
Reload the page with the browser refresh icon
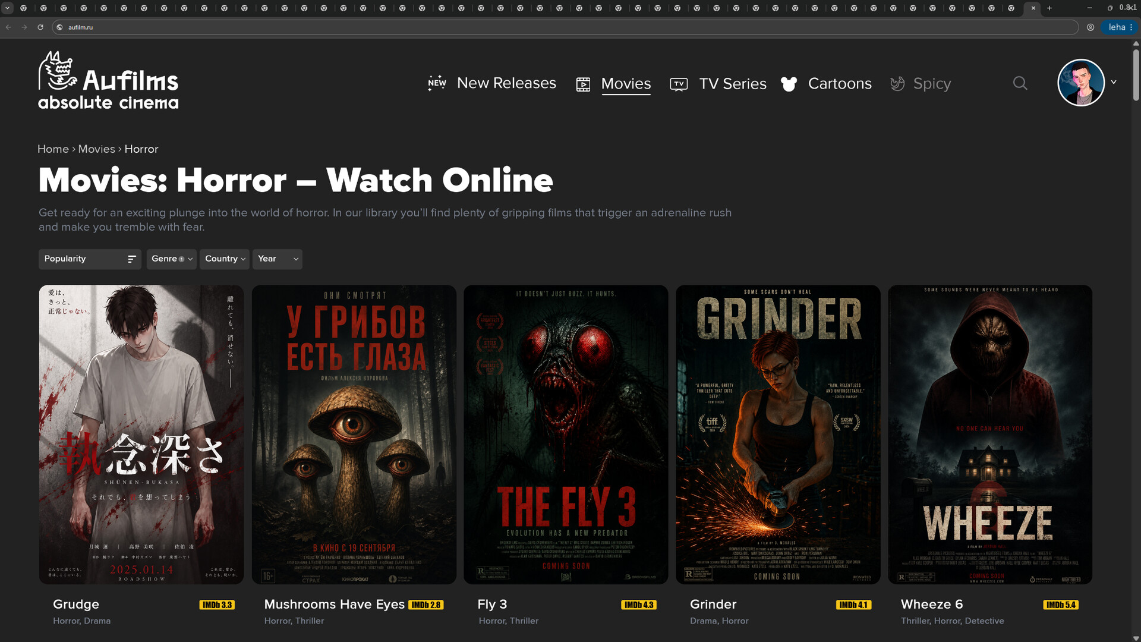click(x=40, y=27)
